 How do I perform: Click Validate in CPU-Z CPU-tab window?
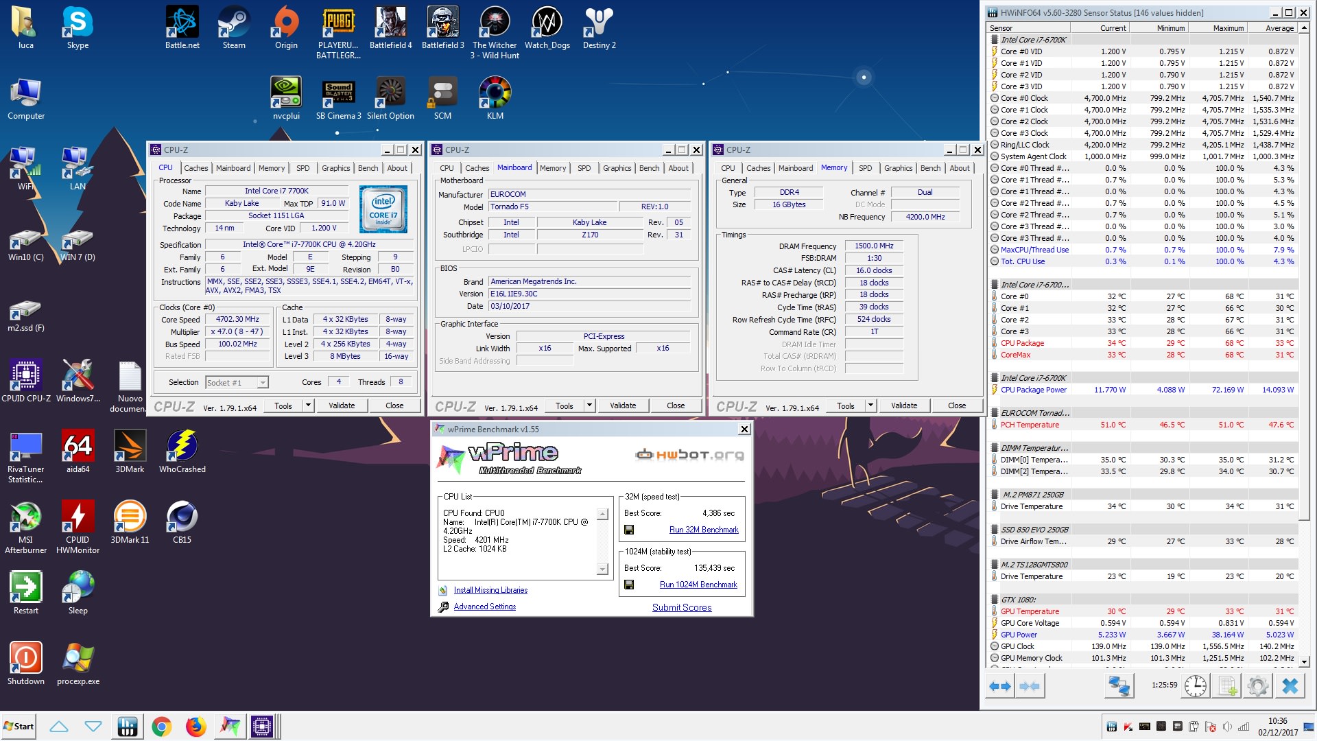(342, 405)
